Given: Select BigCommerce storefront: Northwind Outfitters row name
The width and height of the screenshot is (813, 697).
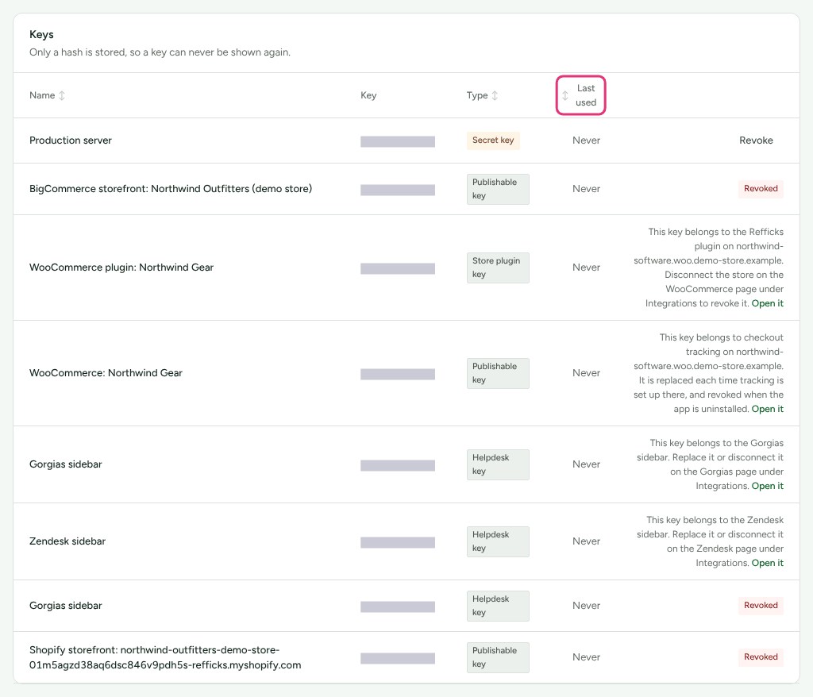Looking at the screenshot, I should [171, 189].
